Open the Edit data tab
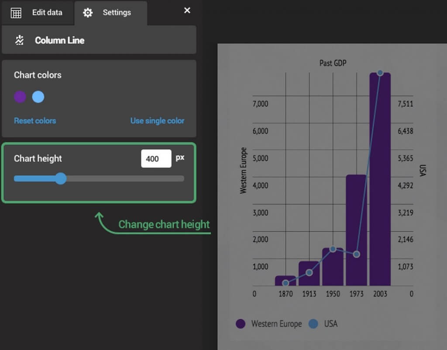The image size is (447, 350). (47, 13)
